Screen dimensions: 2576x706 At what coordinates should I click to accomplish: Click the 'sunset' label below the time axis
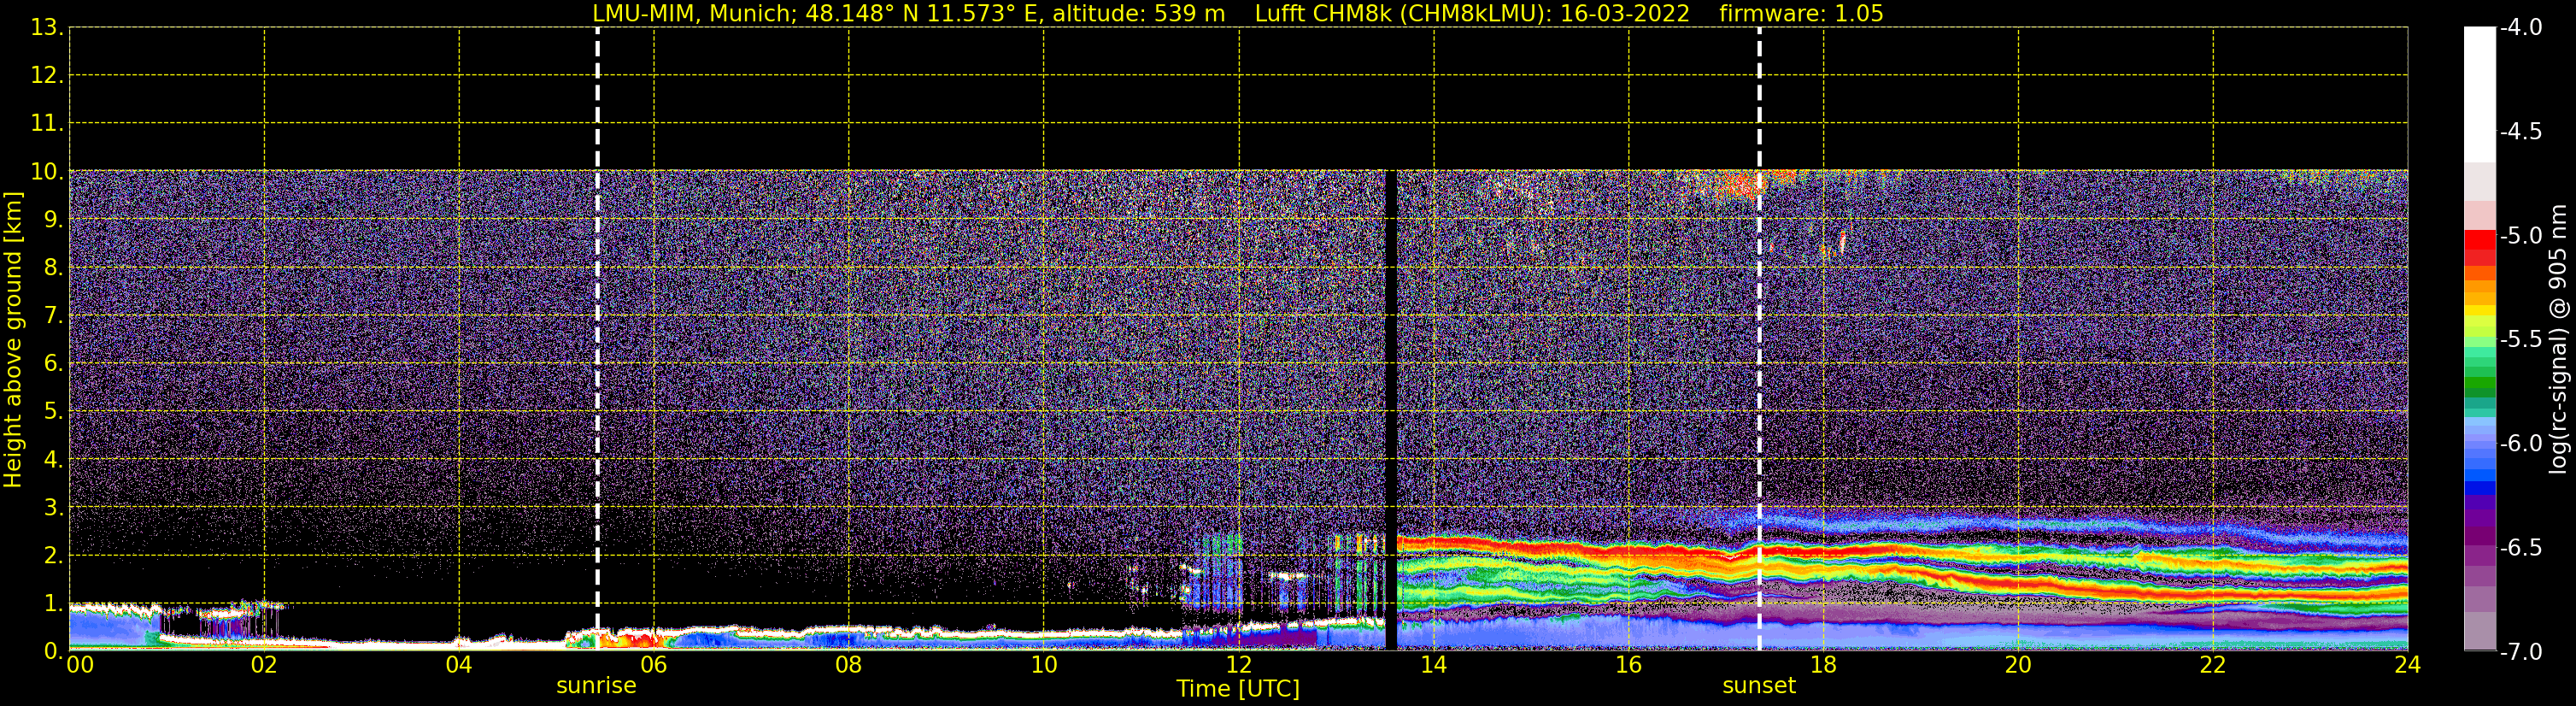pos(1759,686)
